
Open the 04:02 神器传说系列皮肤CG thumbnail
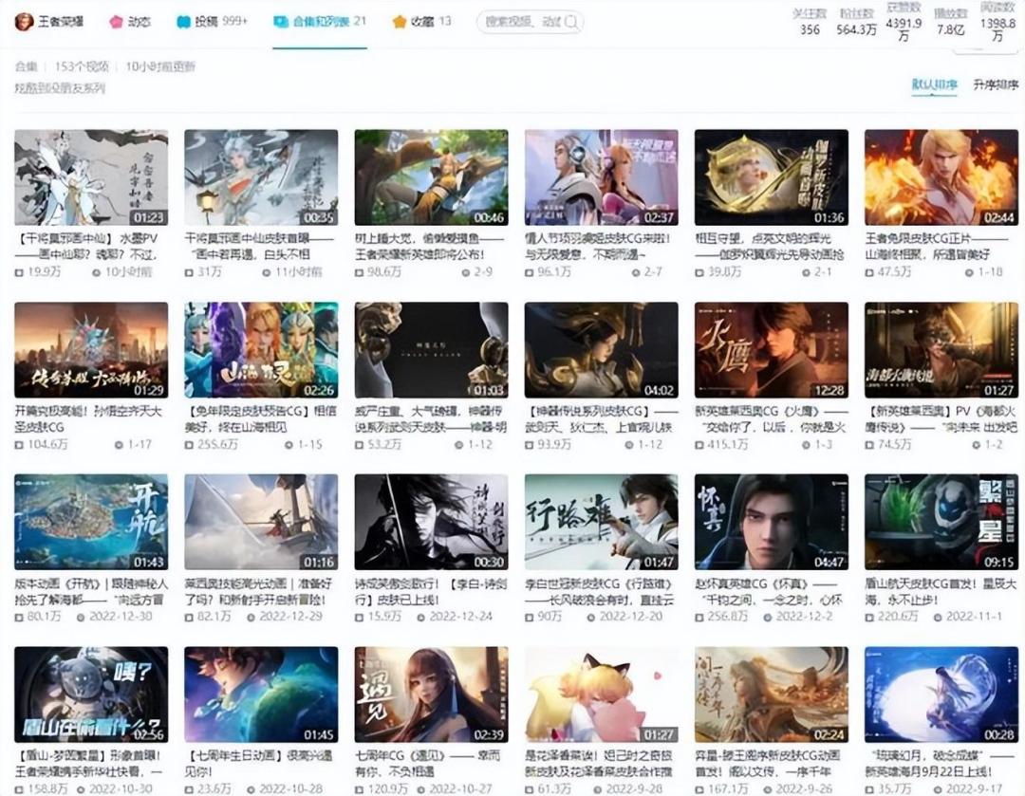[601, 350]
